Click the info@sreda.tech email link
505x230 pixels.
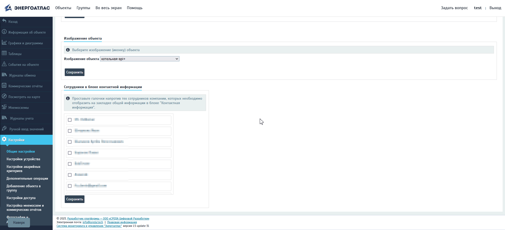(93, 222)
